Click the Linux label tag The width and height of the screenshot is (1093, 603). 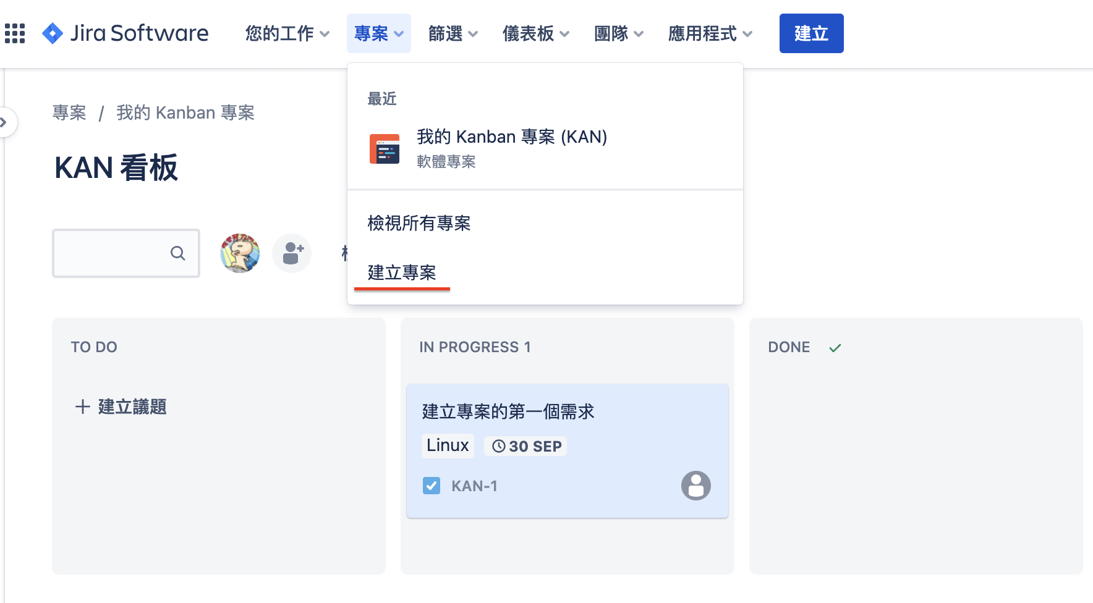point(448,445)
